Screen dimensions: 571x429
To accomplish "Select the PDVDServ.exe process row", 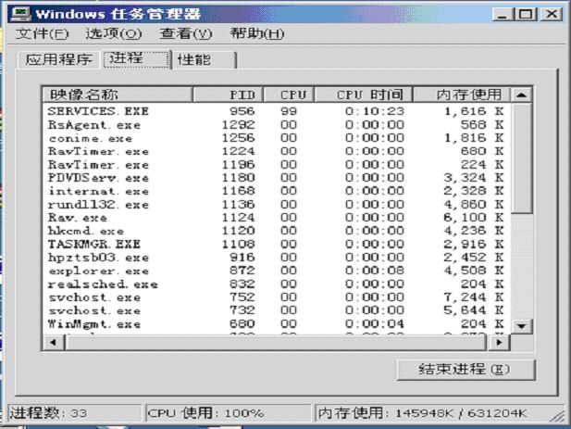I will tap(277, 178).
